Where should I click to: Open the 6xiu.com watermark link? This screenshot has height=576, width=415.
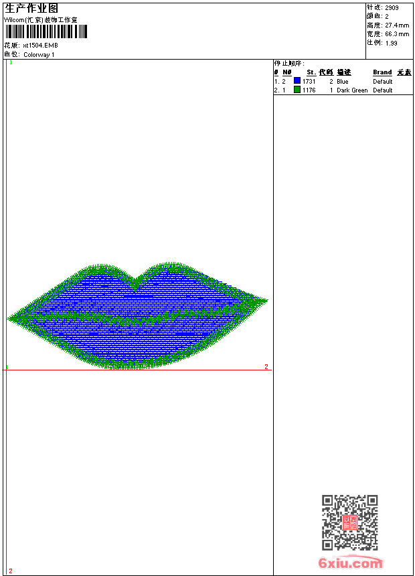pos(350,563)
